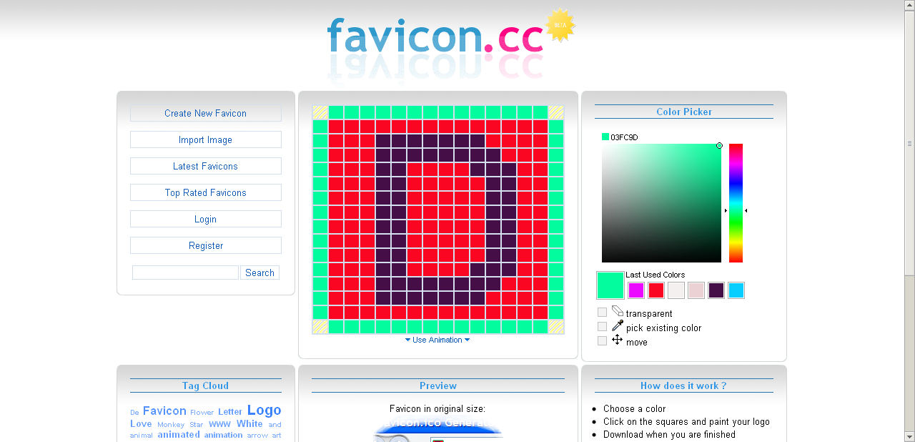Pick the magenta last used color

(x=636, y=290)
